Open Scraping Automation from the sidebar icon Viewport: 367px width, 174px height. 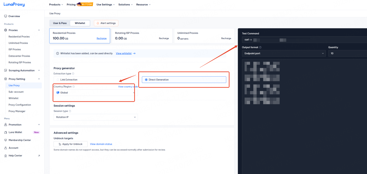(x=5, y=70)
